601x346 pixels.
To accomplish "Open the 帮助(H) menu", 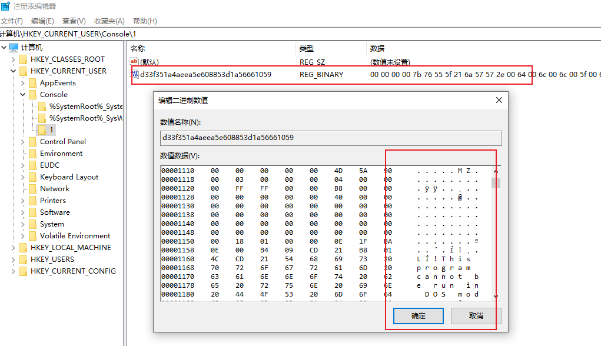I will pyautogui.click(x=144, y=21).
